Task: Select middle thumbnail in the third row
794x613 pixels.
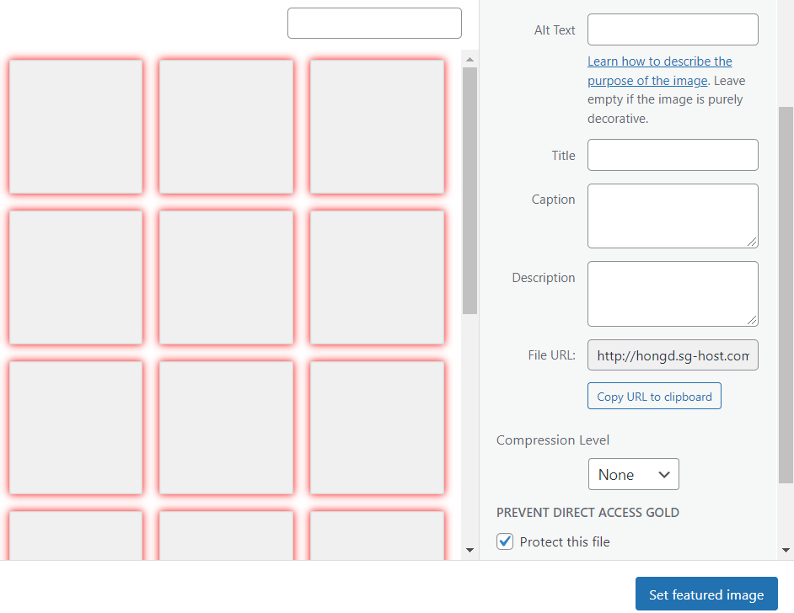Action: 227,428
